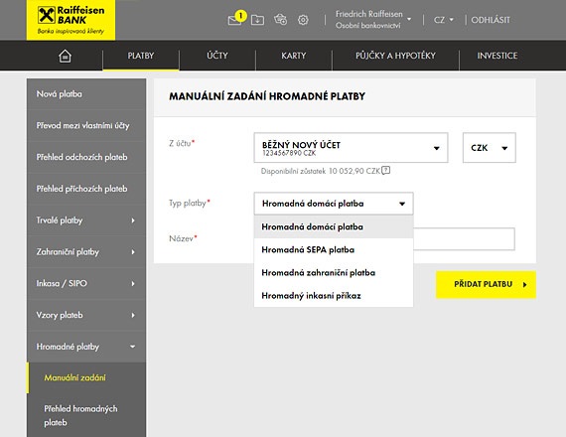Collapse Hromadné platby submenu
This screenshot has width=566, height=437.
coord(86,347)
